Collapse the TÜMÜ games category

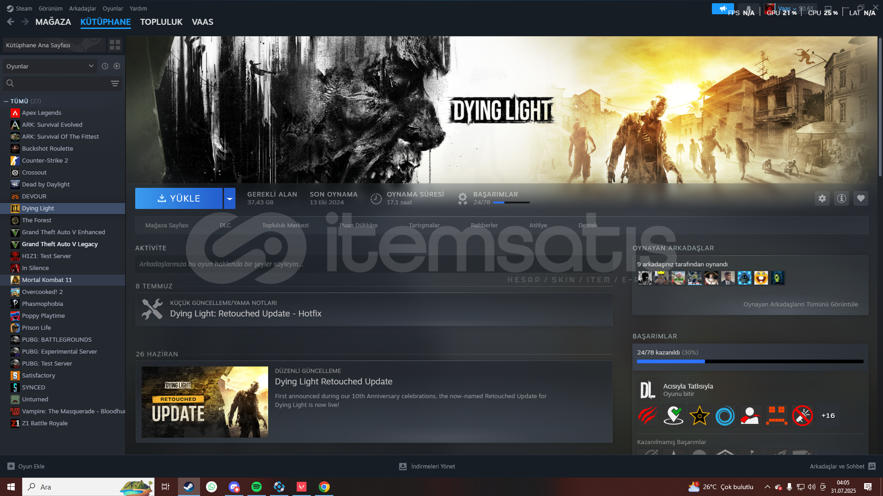[x=6, y=101]
